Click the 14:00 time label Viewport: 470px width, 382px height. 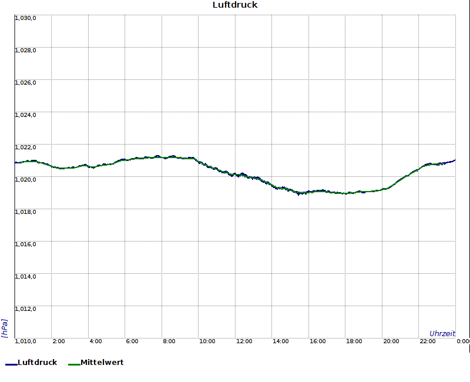pyautogui.click(x=281, y=341)
